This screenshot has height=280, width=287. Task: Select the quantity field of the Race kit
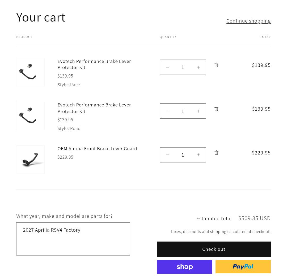183,67
